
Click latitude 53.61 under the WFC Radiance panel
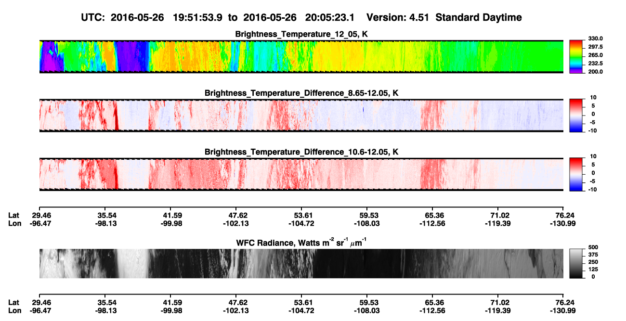[x=302, y=303]
